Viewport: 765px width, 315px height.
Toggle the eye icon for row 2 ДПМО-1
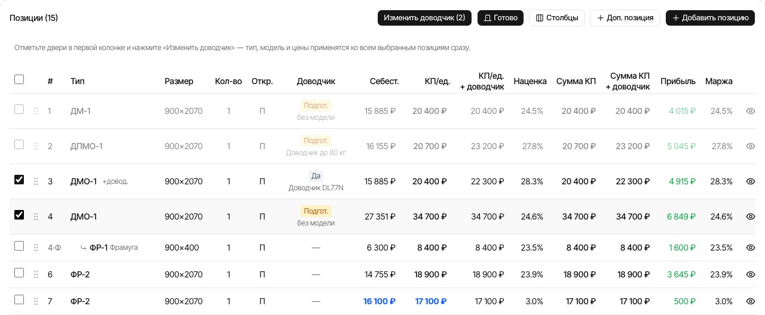click(751, 146)
